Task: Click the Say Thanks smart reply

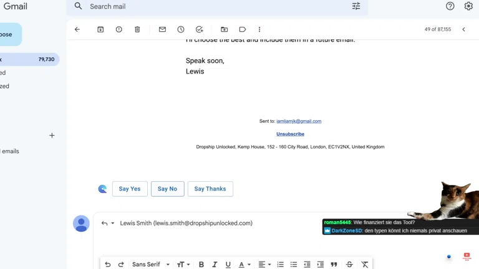Action: tap(210, 189)
